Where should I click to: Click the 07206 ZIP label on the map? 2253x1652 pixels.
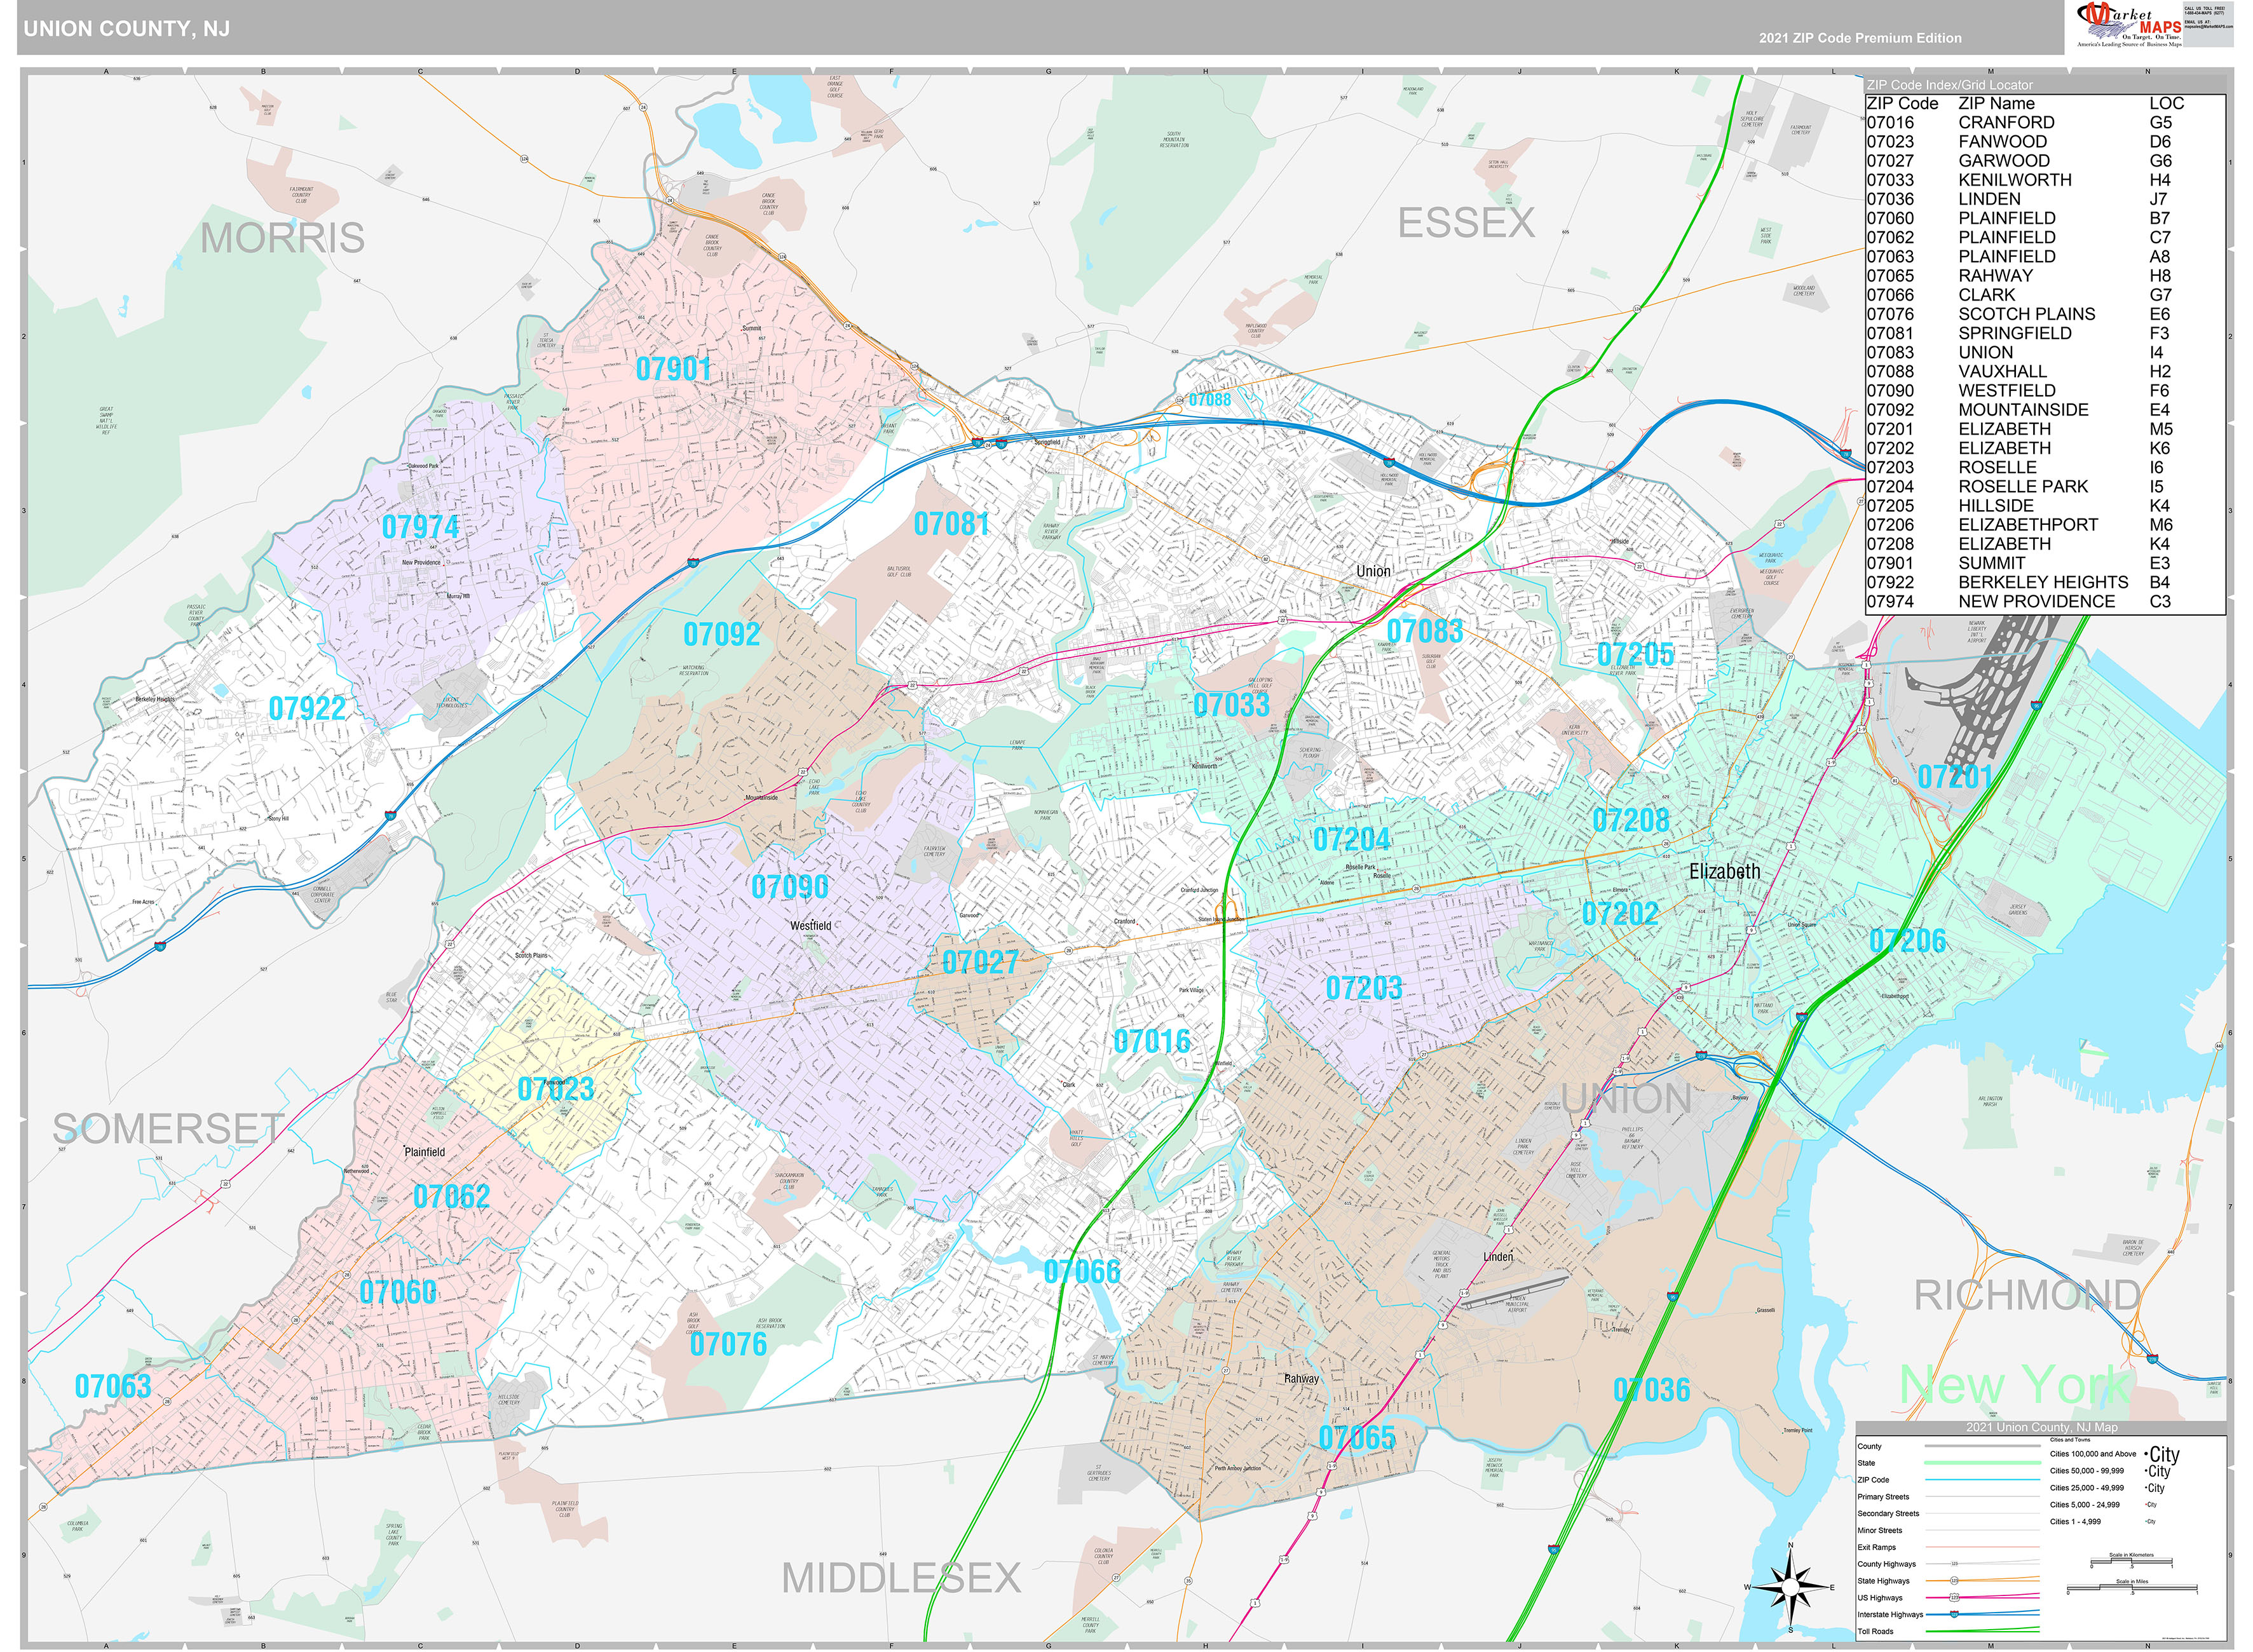1907,941
